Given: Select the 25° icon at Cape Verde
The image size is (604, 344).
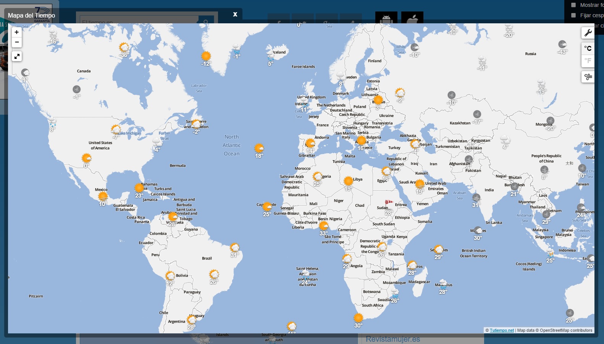Looking at the screenshot, I should click(267, 207).
